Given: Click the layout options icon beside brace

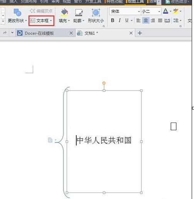Looking at the screenshot, I should pos(50,140).
